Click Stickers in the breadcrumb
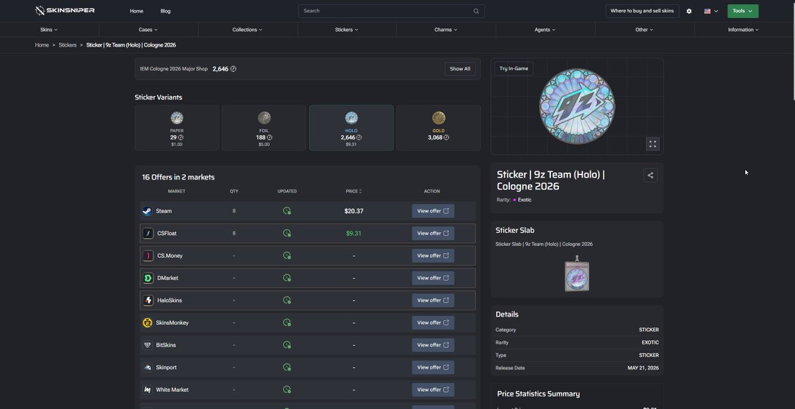 tap(68, 45)
